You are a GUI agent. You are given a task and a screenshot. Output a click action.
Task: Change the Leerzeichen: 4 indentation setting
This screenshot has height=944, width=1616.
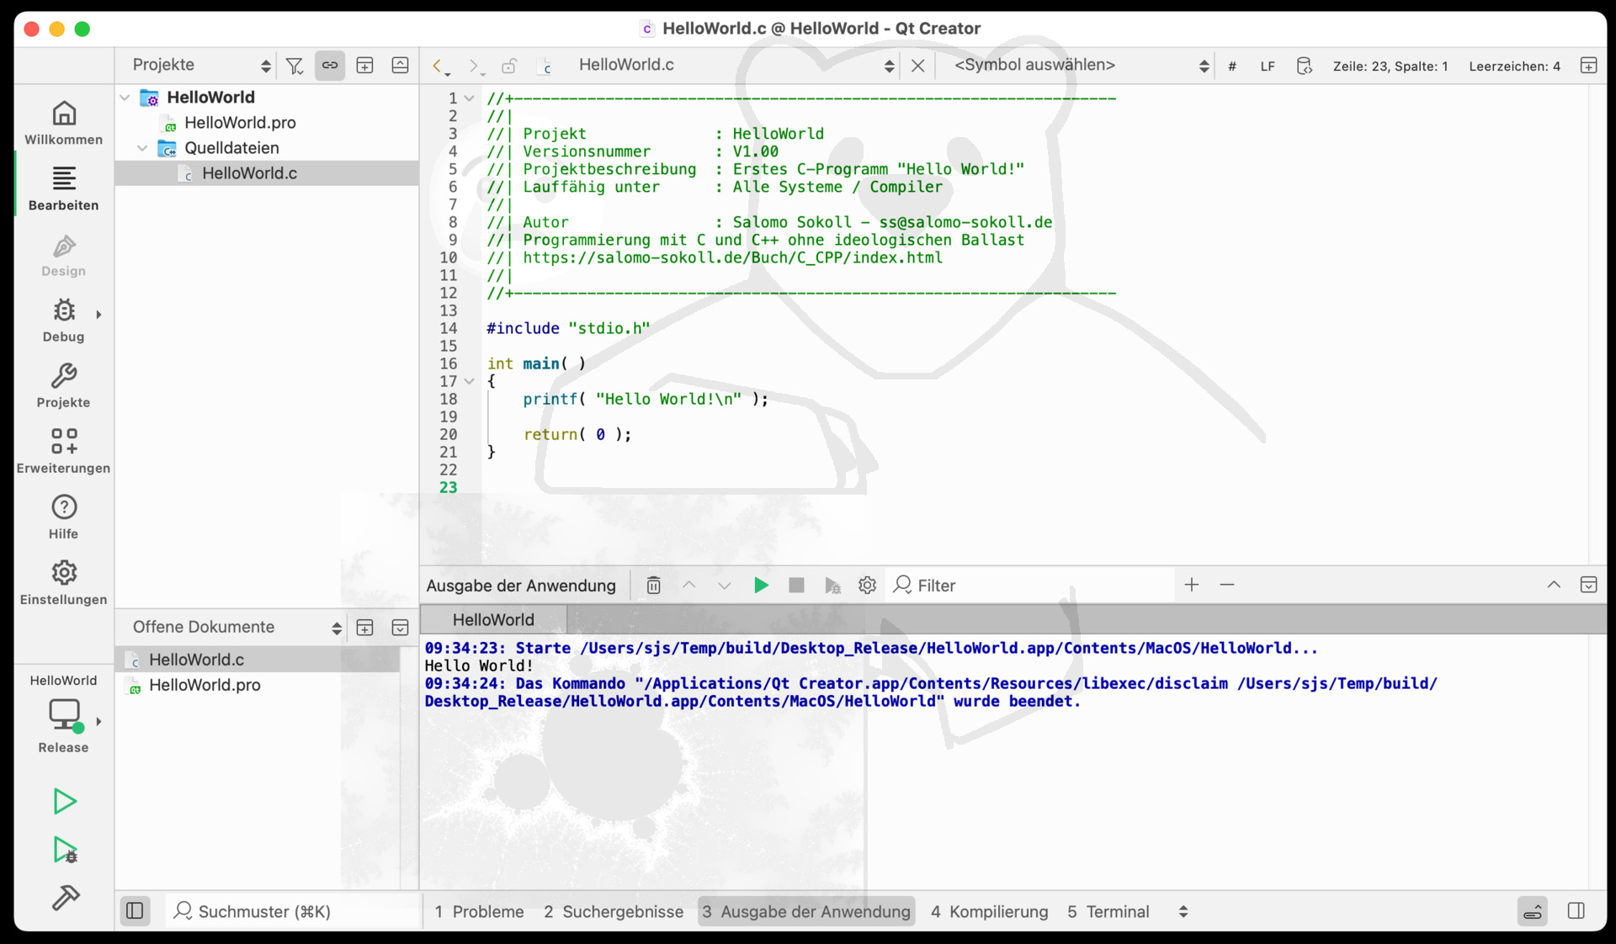(1514, 66)
